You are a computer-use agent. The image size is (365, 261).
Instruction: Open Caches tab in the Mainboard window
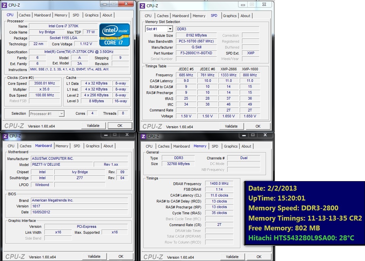pos(25,146)
